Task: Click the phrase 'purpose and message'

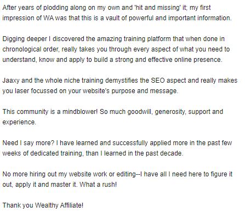Action: pos(145,91)
